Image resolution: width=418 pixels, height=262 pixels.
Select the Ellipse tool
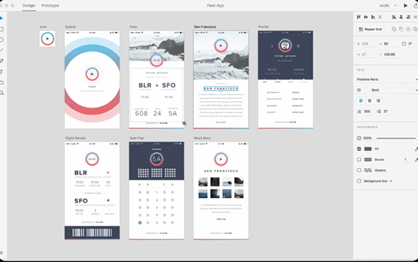1,40
